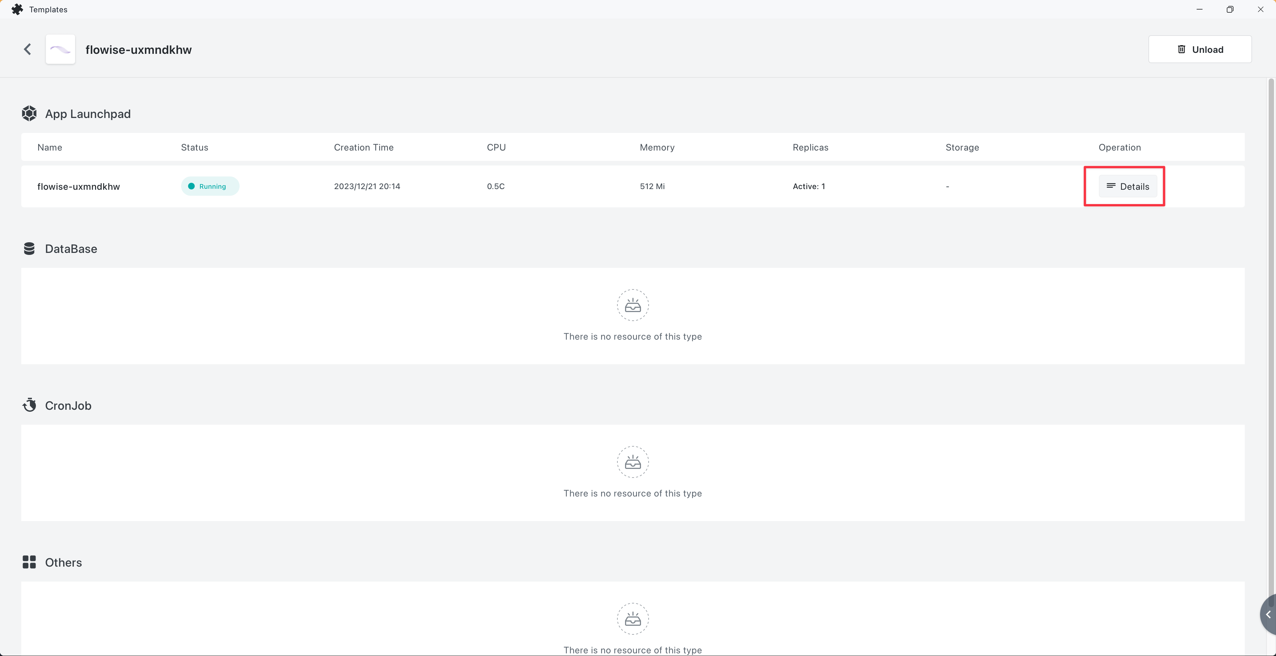
Task: Click the flowise-uxmndkhw name in table row
Action: point(78,186)
